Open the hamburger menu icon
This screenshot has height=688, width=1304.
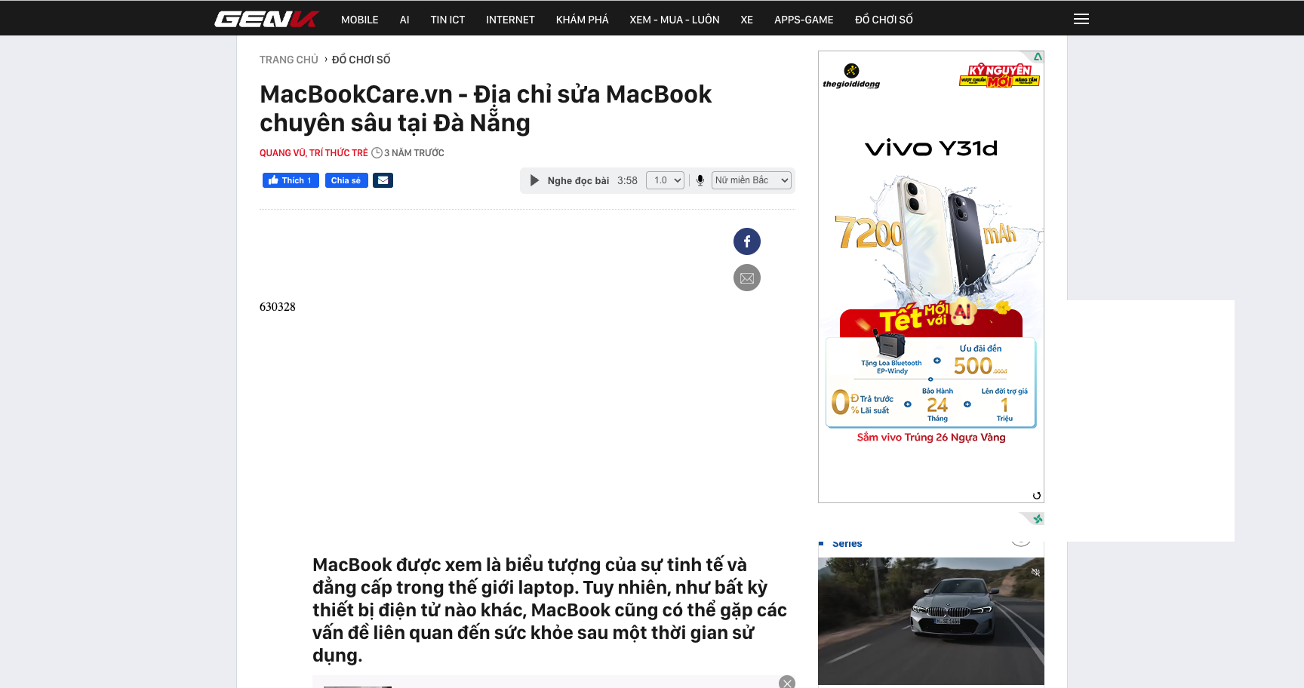1081,19
